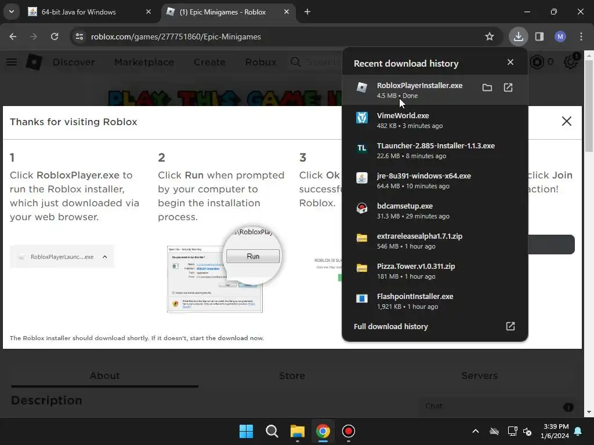Screen dimensions: 594x445
Task: Open the Create page
Action: click(209, 62)
